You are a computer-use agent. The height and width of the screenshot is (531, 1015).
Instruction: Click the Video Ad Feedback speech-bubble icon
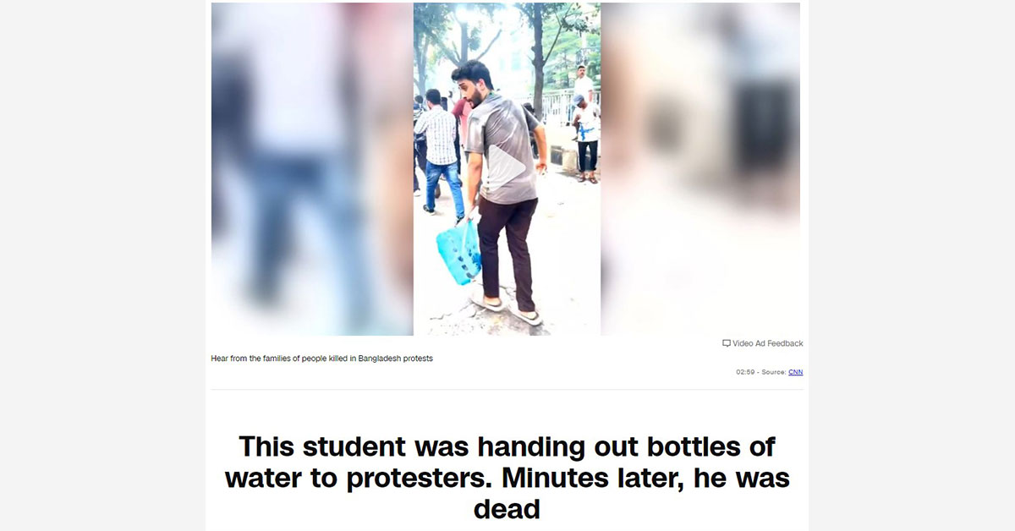pyautogui.click(x=726, y=343)
